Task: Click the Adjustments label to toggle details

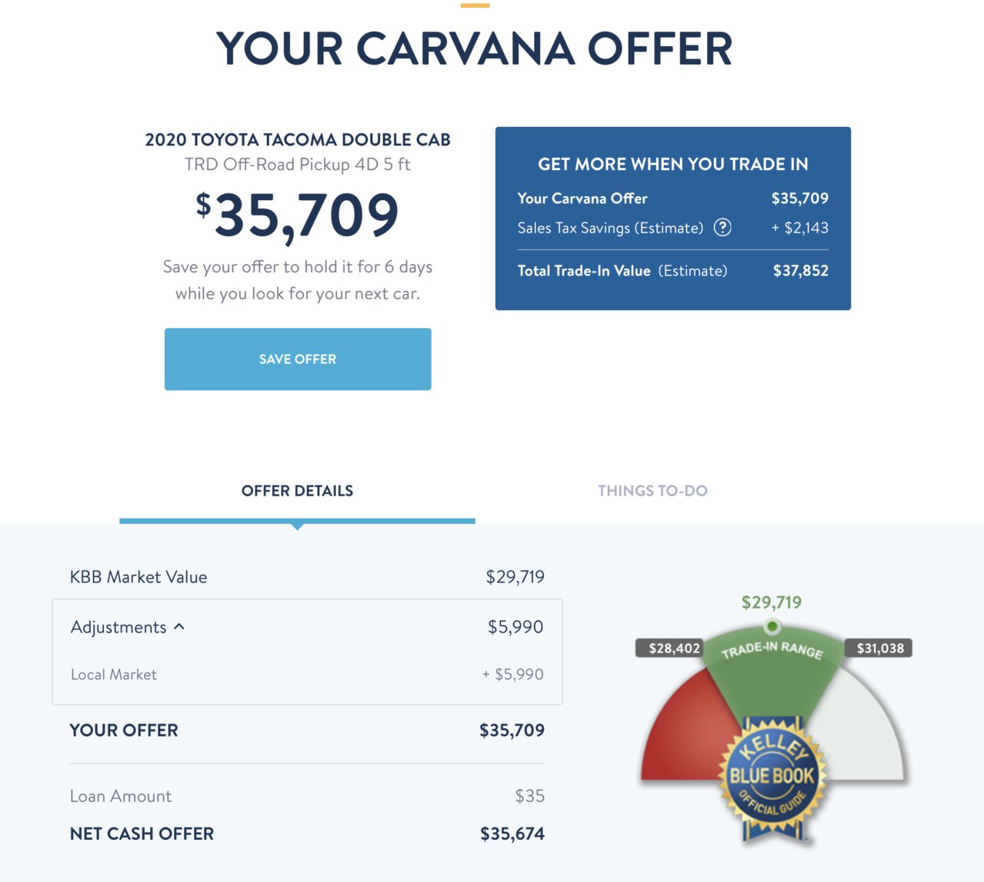Action: pyautogui.click(x=118, y=626)
